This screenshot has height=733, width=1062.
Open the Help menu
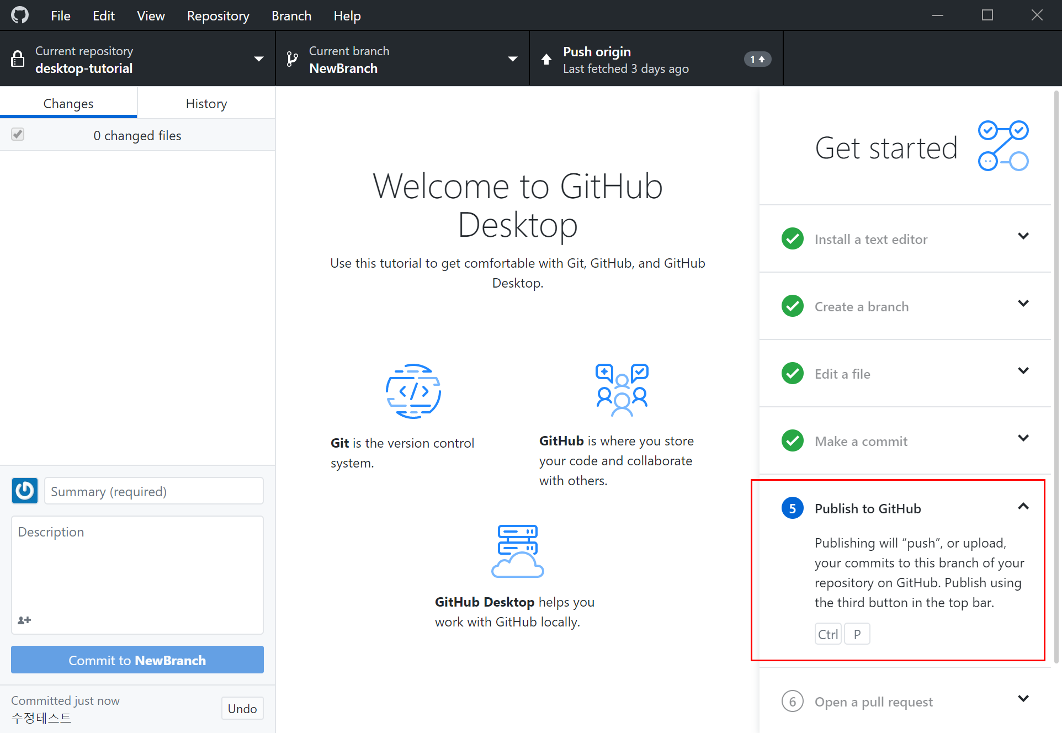coord(347,15)
